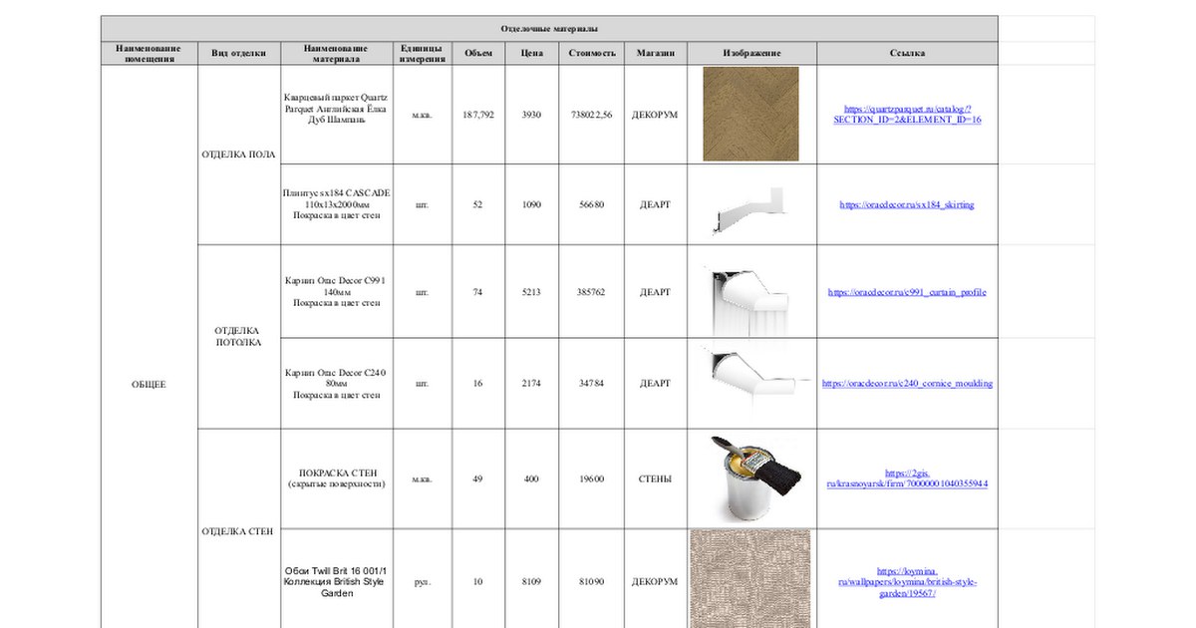Open the quartzparquet.ru catalog link
1196x628 pixels.
907,114
